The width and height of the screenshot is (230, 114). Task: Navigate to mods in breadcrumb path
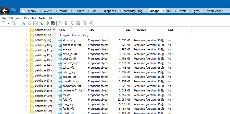(x=63, y=11)
